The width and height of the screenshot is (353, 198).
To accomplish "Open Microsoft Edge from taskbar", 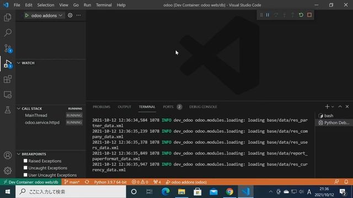I will (165, 192).
